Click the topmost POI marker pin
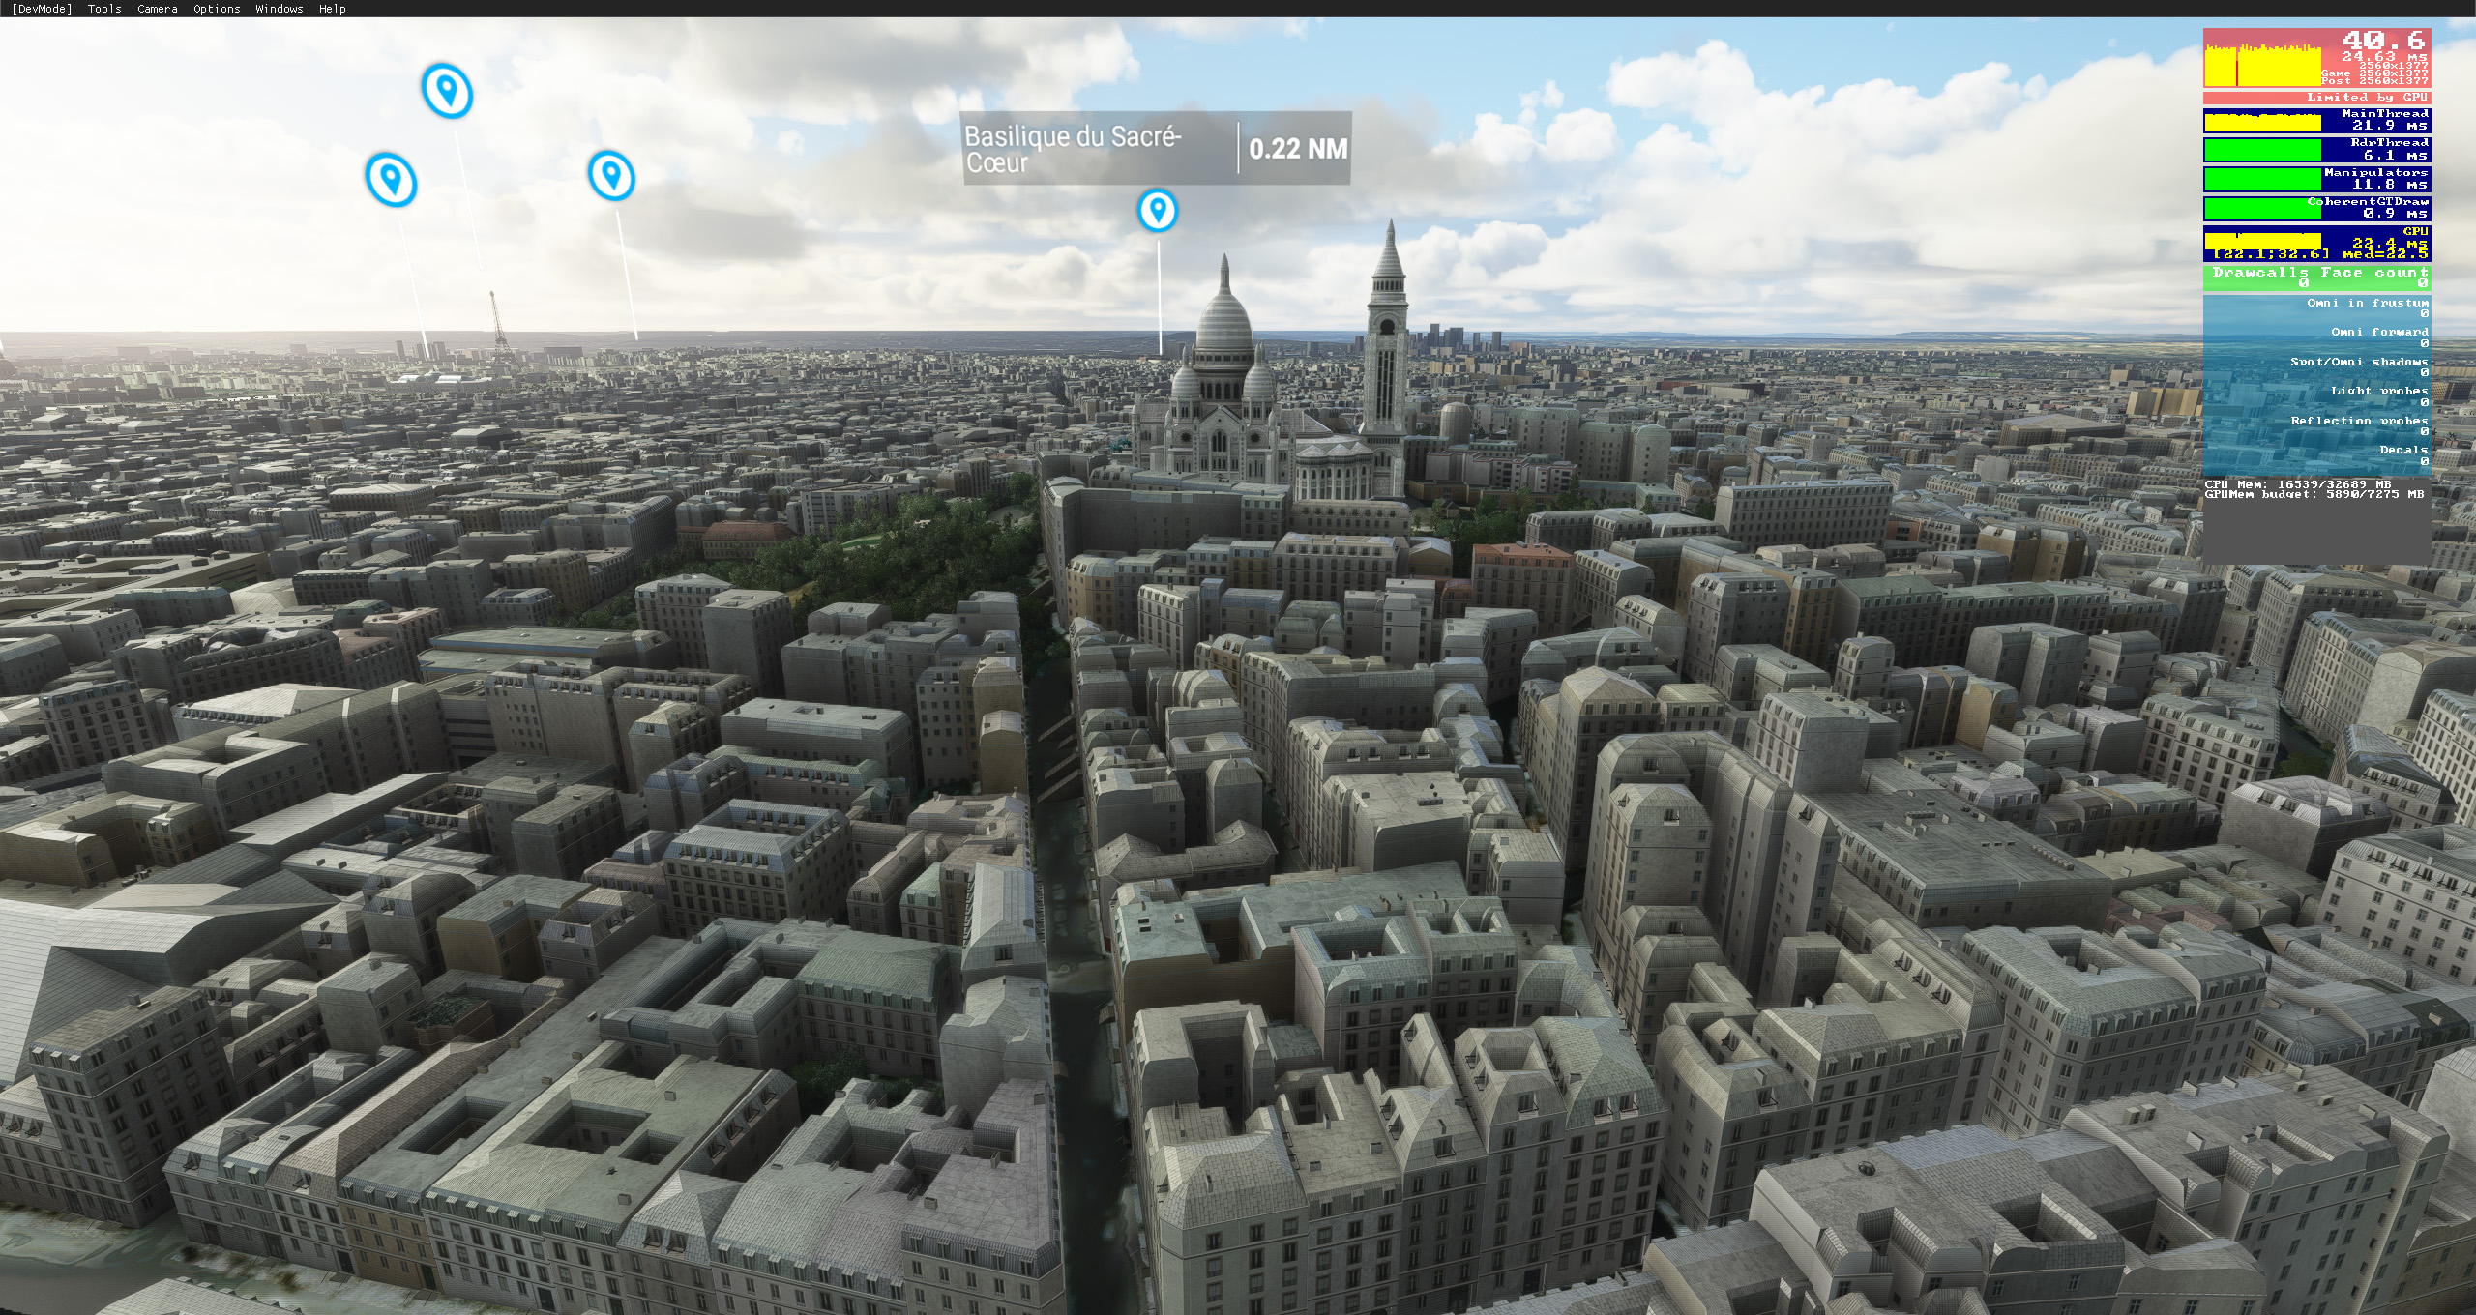Image resolution: width=2476 pixels, height=1315 pixels. coord(447,92)
